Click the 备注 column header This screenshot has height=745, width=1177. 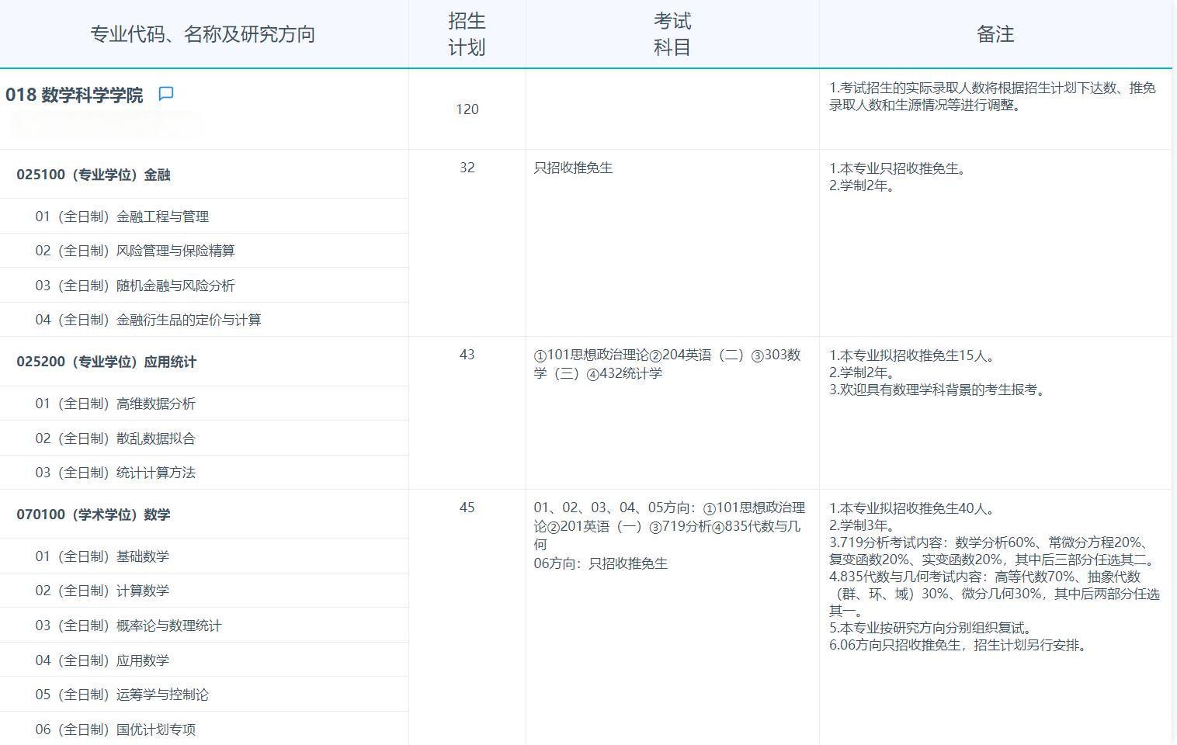point(996,33)
